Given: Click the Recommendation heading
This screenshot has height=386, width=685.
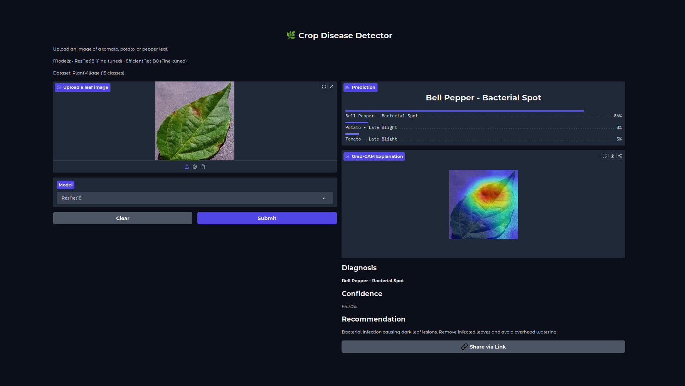Looking at the screenshot, I should click(374, 319).
